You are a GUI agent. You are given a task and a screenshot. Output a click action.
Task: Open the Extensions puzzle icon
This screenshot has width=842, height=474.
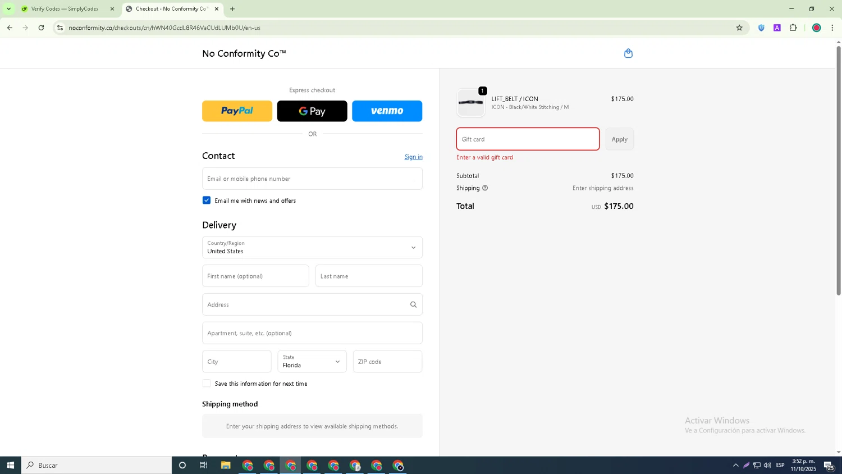(x=793, y=28)
